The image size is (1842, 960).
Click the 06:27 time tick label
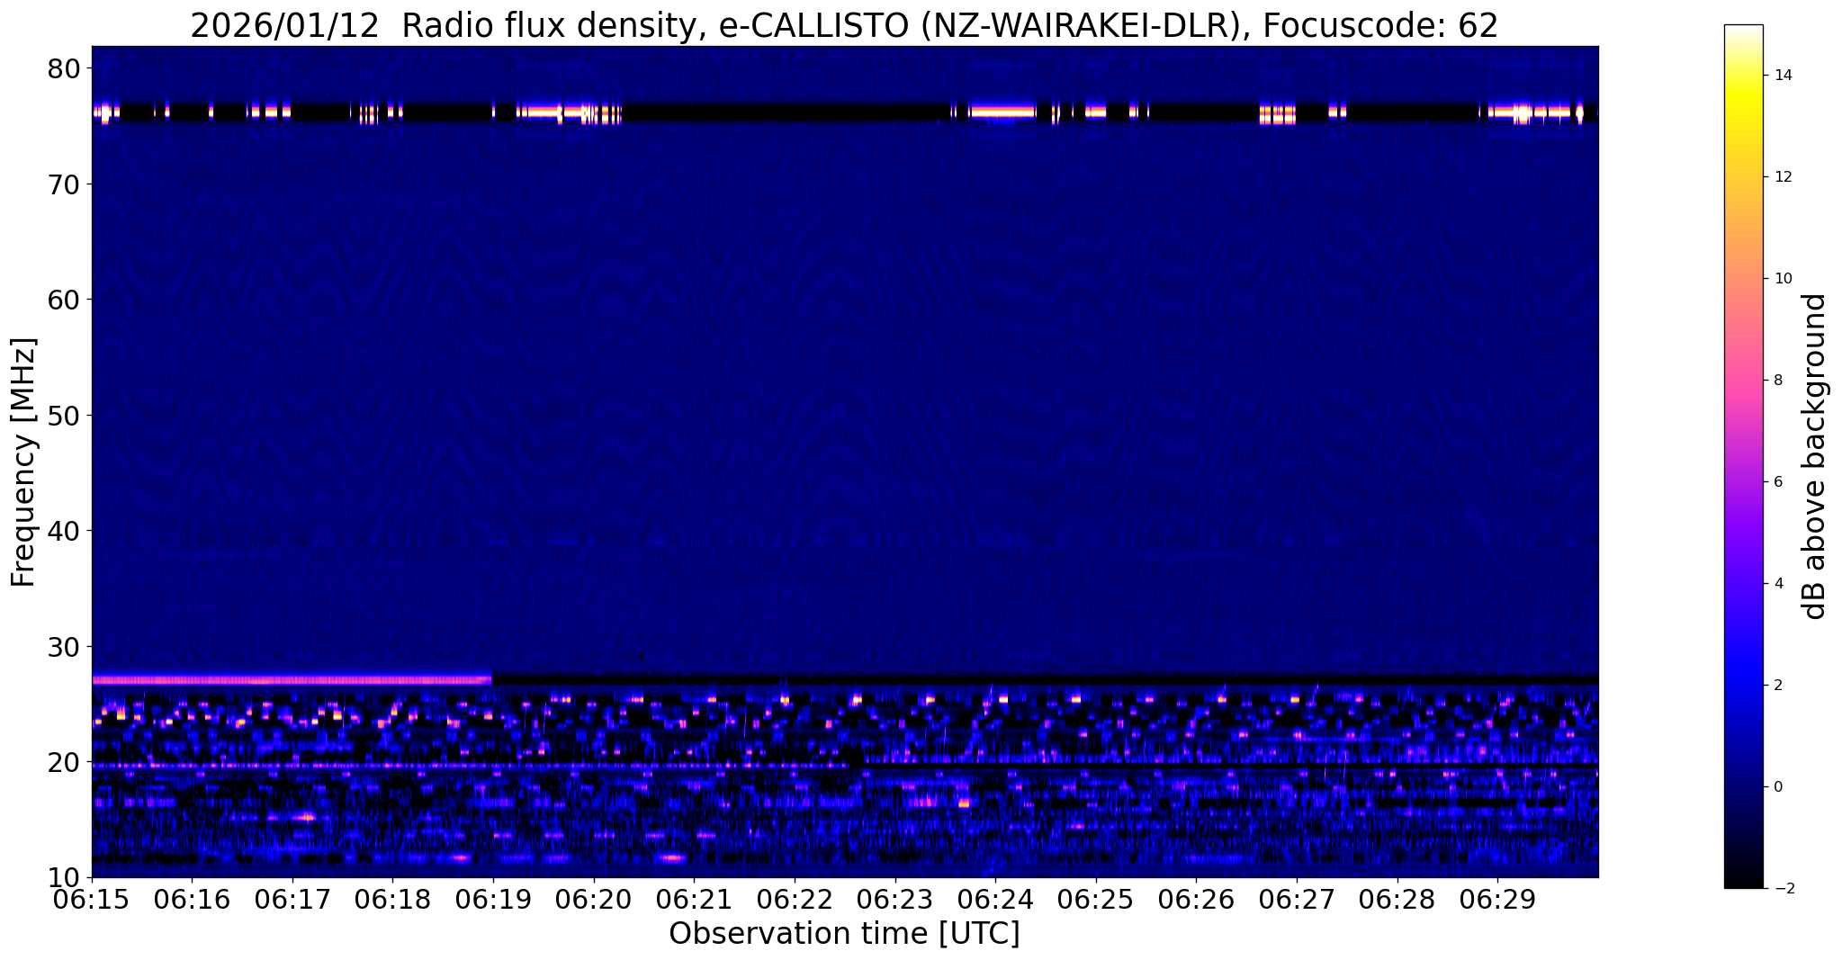1297,899
